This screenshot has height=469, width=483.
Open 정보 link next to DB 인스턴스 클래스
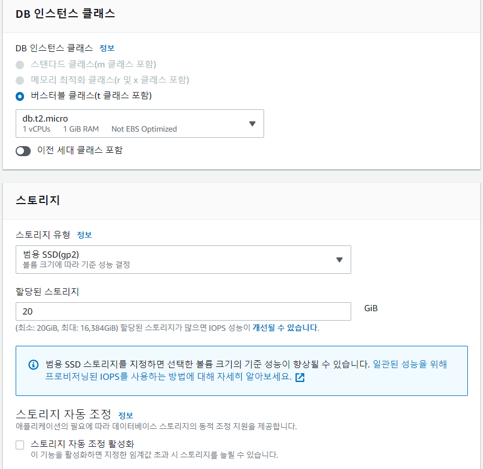click(107, 48)
